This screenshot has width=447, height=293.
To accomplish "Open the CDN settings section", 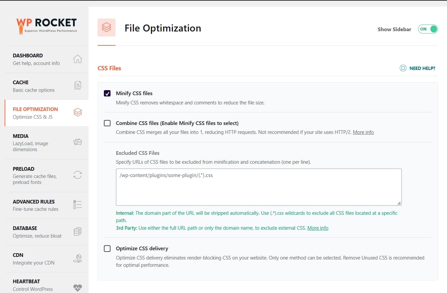I will click(47, 259).
